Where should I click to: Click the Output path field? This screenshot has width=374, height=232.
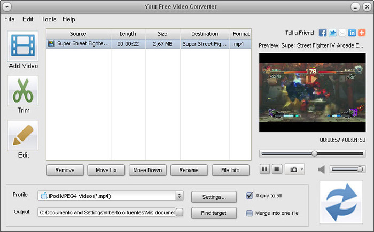106,212
